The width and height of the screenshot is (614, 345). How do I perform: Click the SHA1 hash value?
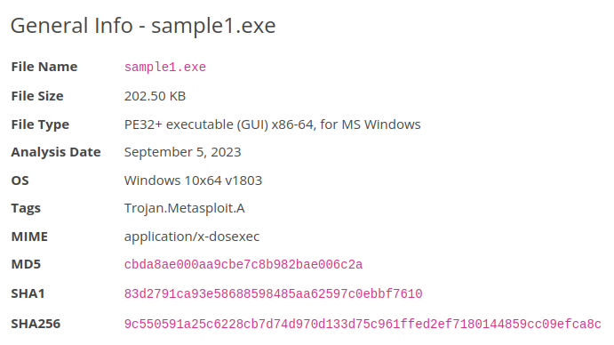click(273, 293)
